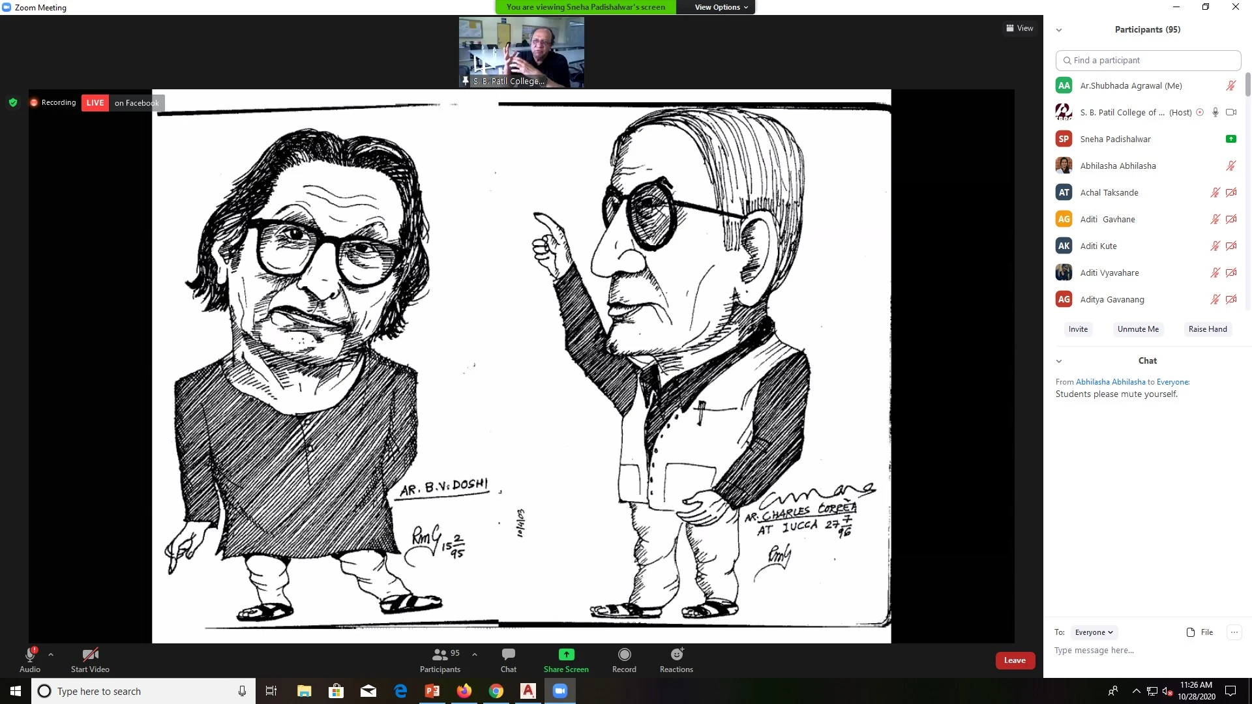The image size is (1252, 704).
Task: Toggle Aditya Gavanang's video-off icon
Action: 1231,299
